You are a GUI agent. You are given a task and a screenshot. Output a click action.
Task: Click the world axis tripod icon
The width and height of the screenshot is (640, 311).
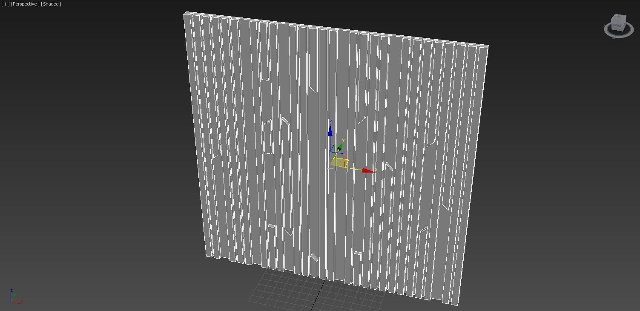tap(16, 297)
